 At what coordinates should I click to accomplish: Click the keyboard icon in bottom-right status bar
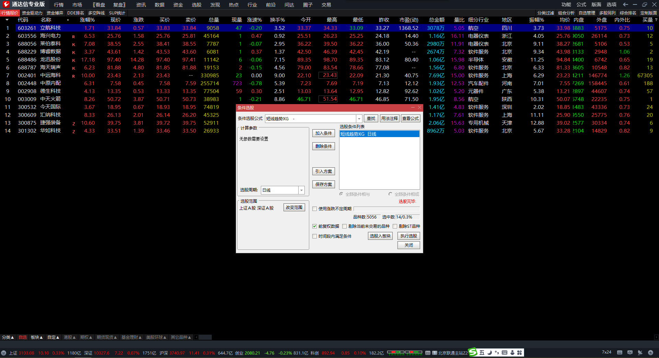click(620, 353)
